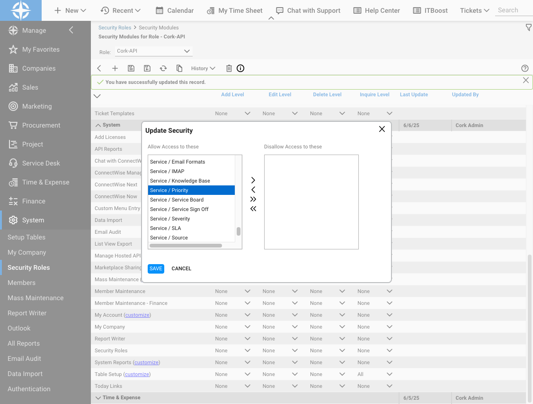533x404 pixels.
Task: Click the Procurement cart icon
Action: (13, 125)
